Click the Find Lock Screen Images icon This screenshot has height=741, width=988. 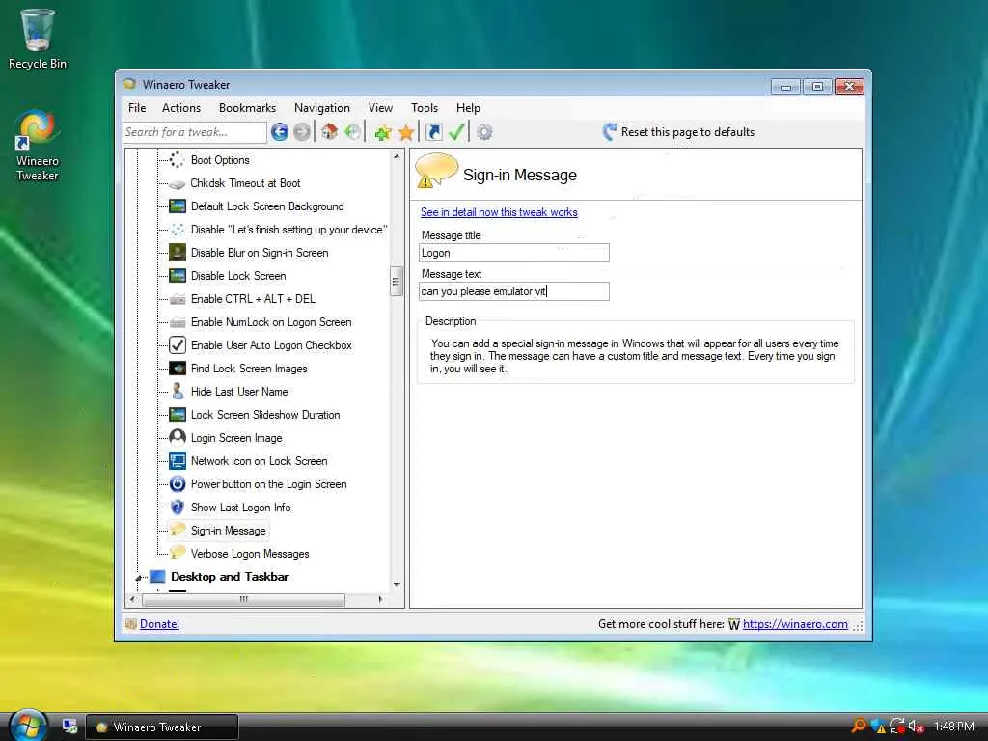click(x=178, y=368)
